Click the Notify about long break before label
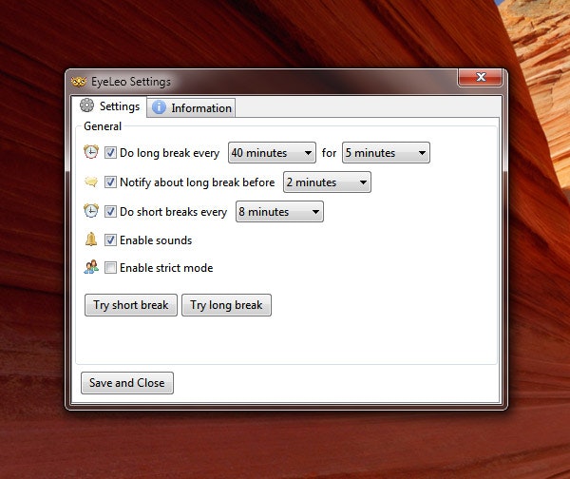570x479 pixels. click(198, 182)
